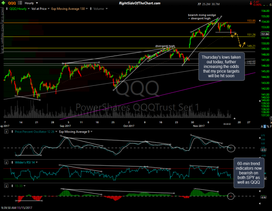The width and height of the screenshot is (272, 211).
Task: Select the 'divergent high' annotation near October
Action: [x=165, y=46]
